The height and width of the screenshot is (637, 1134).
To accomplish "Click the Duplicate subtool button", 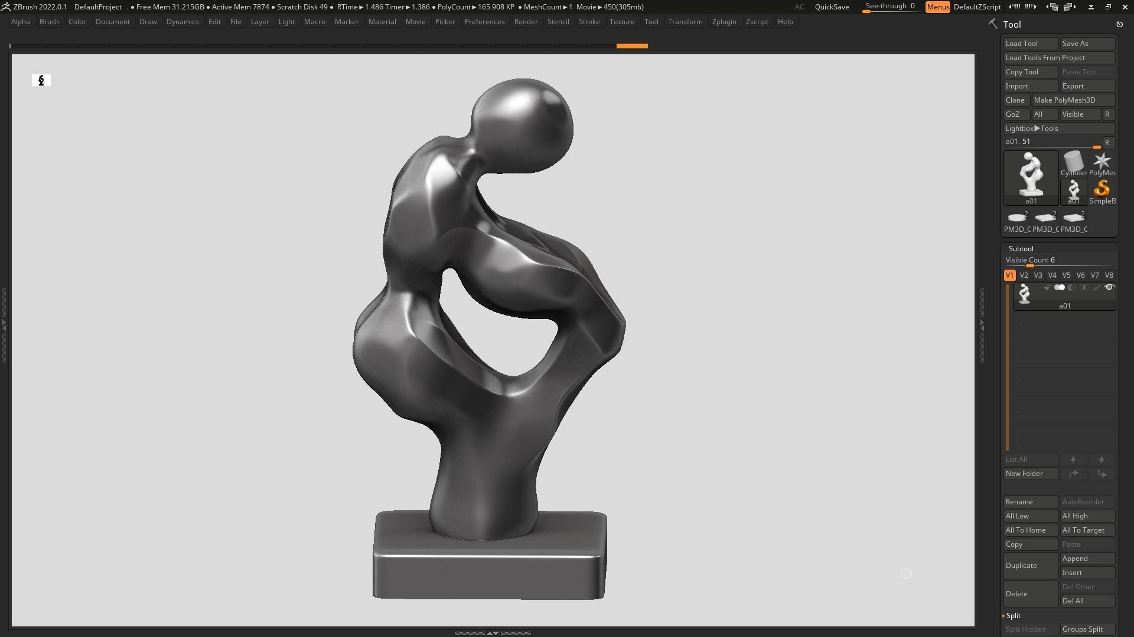I will [x=1031, y=566].
